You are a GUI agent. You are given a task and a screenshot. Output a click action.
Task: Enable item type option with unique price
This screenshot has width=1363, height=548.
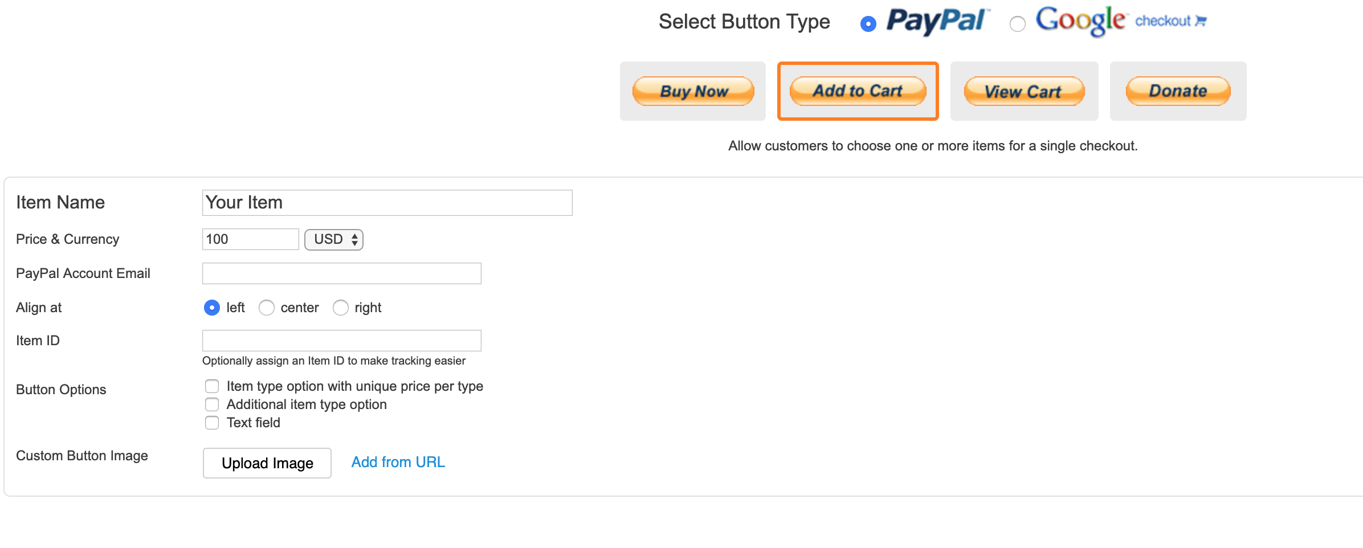pyautogui.click(x=212, y=386)
